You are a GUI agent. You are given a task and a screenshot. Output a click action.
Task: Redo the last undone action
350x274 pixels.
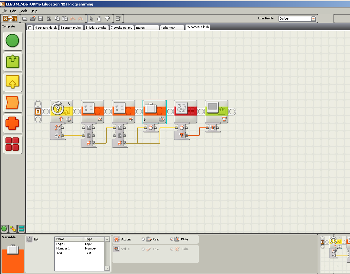tap(80, 18)
